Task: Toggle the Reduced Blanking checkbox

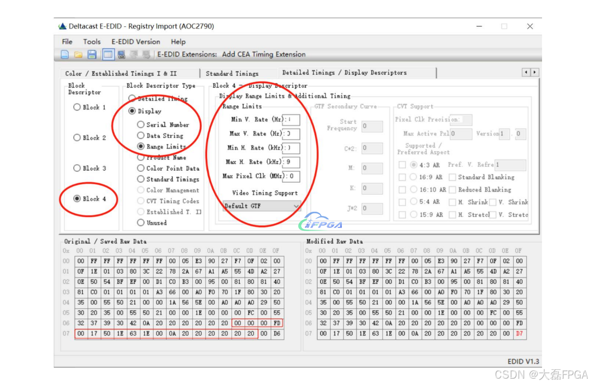Action: point(453,189)
